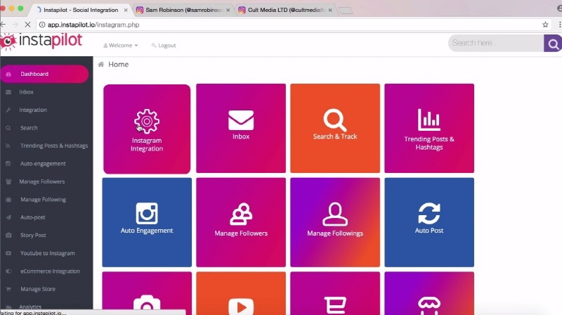Switch to the Instapilot - Social Integration tab
Image resolution: width=562 pixels, height=315 pixels.
tap(81, 10)
